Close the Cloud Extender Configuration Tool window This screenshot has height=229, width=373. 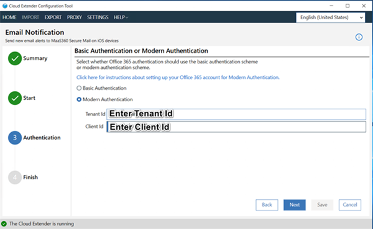[364, 6]
